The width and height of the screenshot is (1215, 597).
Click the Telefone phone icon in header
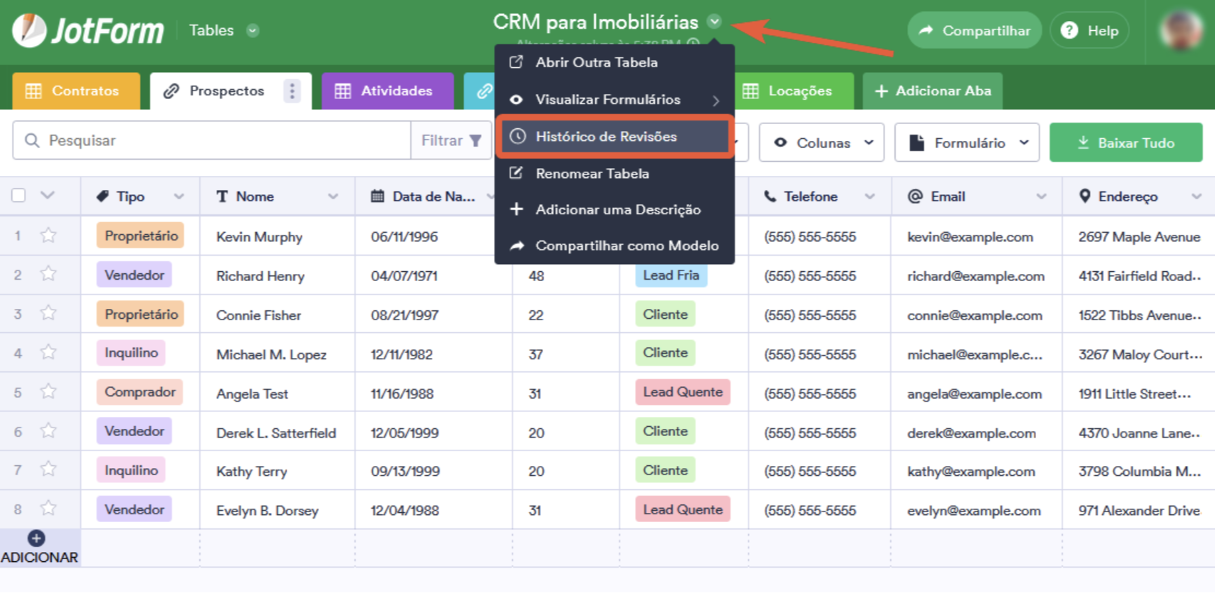(770, 196)
